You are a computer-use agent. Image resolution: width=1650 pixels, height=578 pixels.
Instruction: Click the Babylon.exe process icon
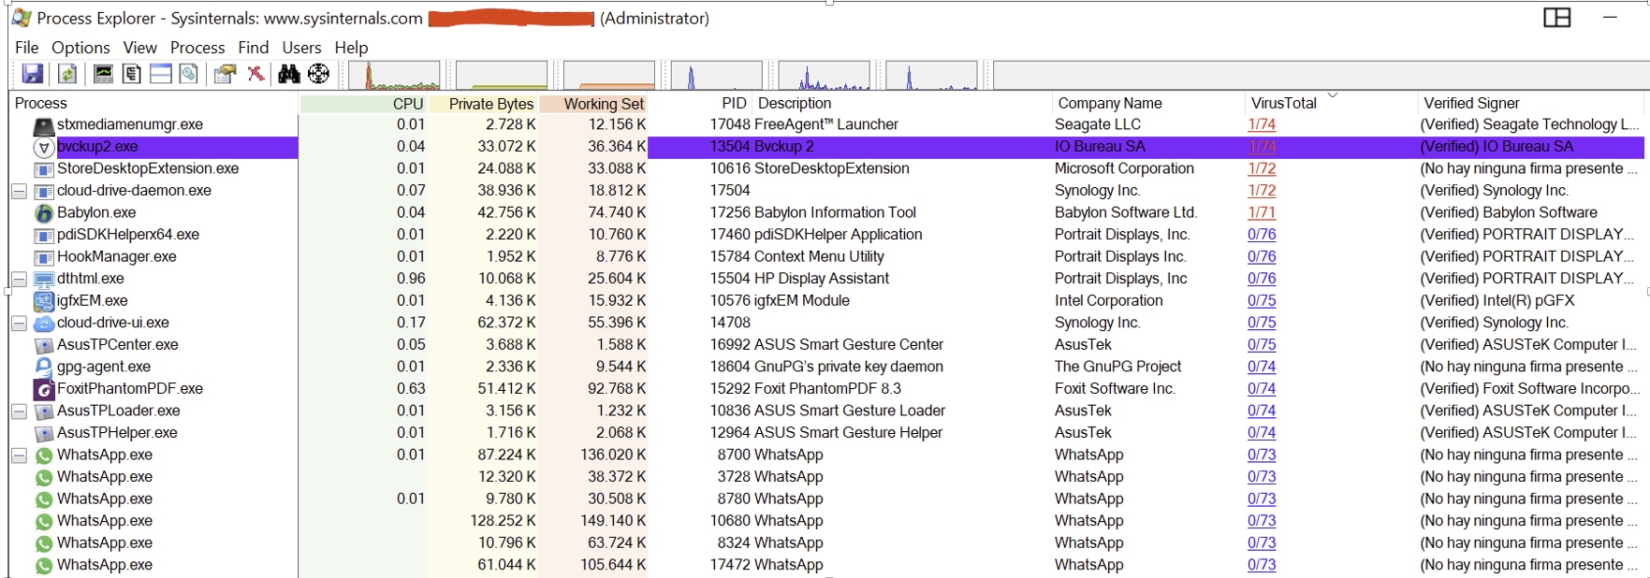pos(44,213)
